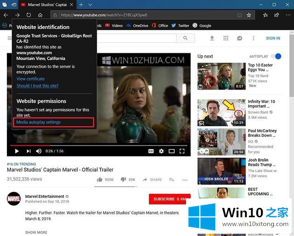Open a new tab with plus icon

tap(81, 5)
